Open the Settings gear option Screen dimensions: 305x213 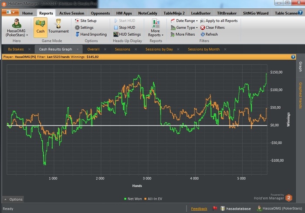click(84, 27)
